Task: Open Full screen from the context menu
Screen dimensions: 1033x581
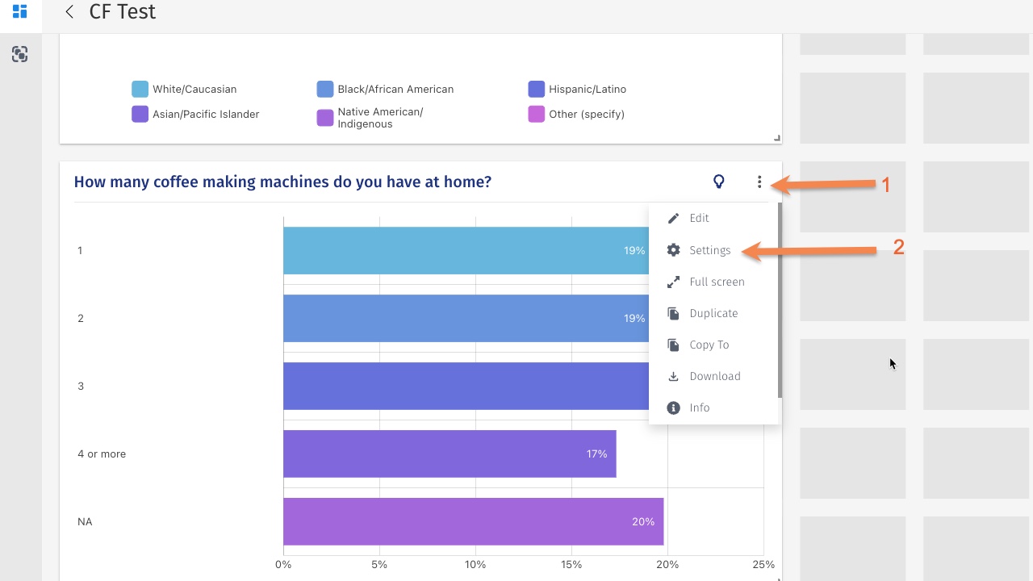Action: pyautogui.click(x=717, y=282)
